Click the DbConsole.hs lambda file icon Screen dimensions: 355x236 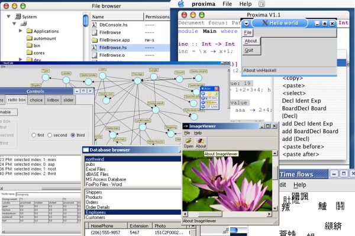(94, 25)
